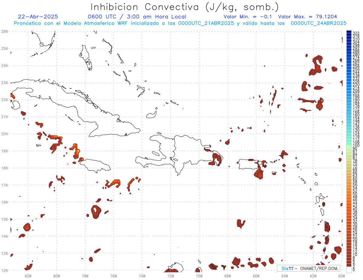Screen dimensions: 363x280
Task: Click the 72W longitude label
Action: click(x=171, y=276)
